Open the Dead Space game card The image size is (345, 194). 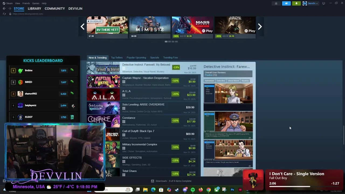[235, 27]
